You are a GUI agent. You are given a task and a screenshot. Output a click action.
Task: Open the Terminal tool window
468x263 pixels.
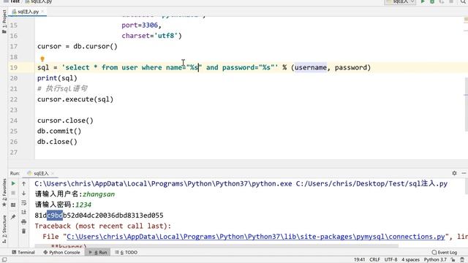[x=23, y=252]
